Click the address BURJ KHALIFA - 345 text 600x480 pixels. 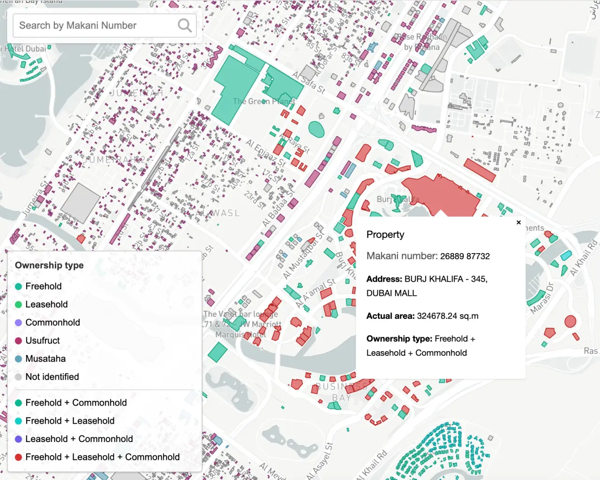(446, 279)
